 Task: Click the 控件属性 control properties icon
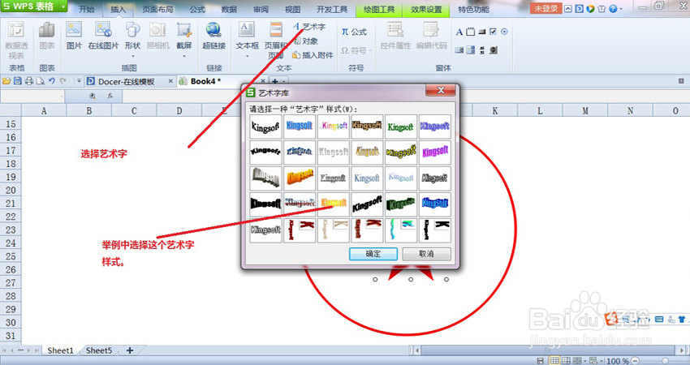click(395, 30)
